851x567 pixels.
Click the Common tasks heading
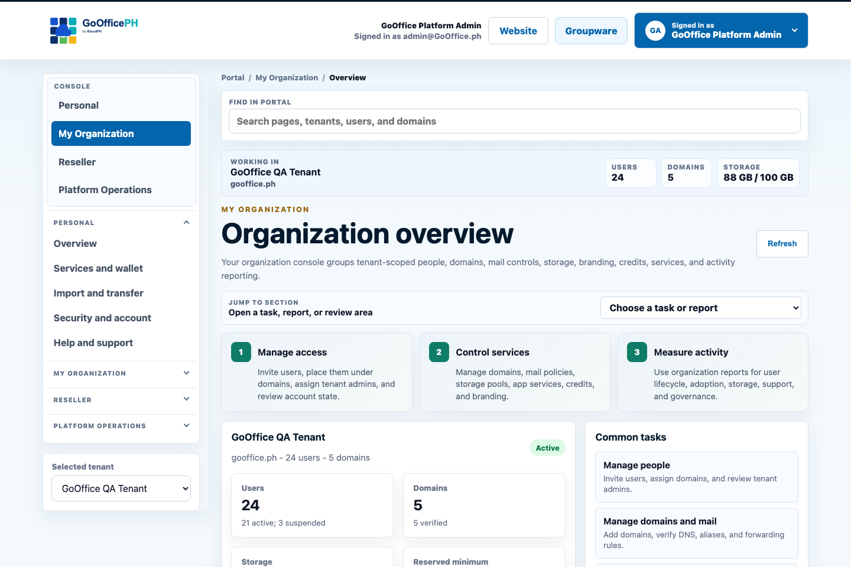(631, 437)
